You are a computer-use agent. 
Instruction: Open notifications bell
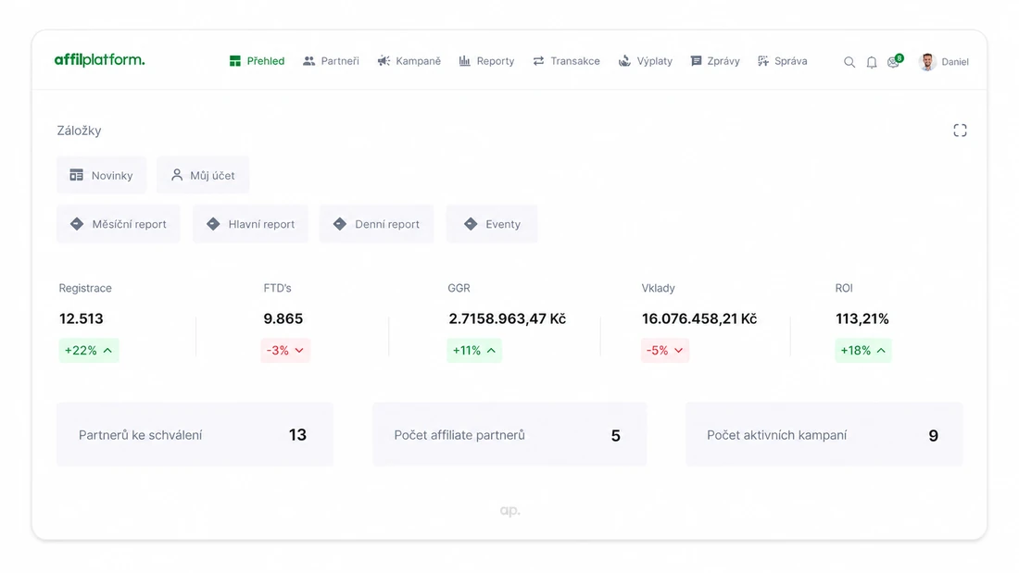pos(872,62)
